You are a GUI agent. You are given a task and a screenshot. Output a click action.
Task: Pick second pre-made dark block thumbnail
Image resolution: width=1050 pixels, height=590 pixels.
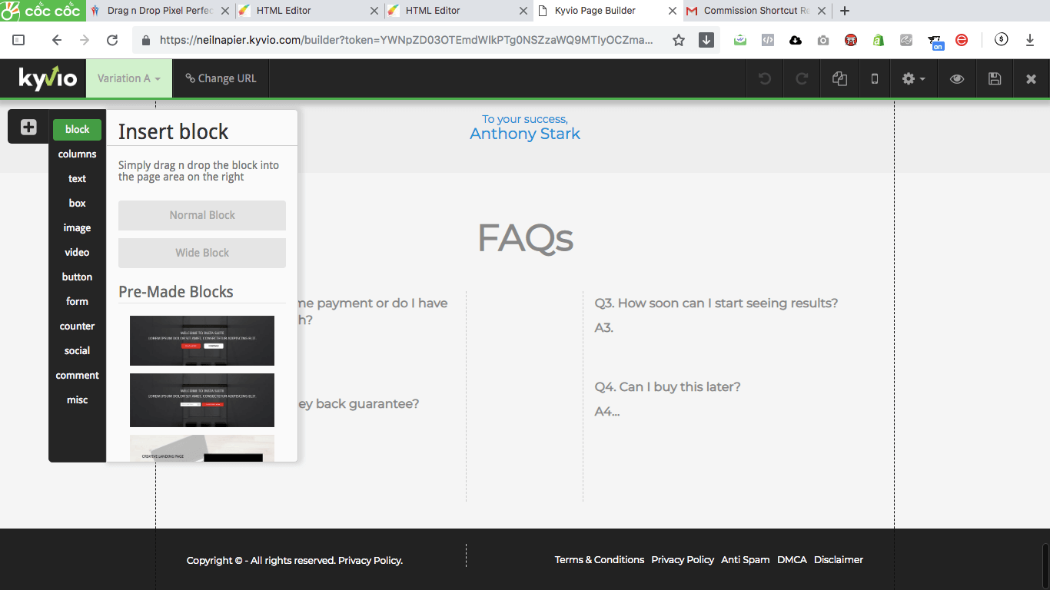[x=202, y=399]
